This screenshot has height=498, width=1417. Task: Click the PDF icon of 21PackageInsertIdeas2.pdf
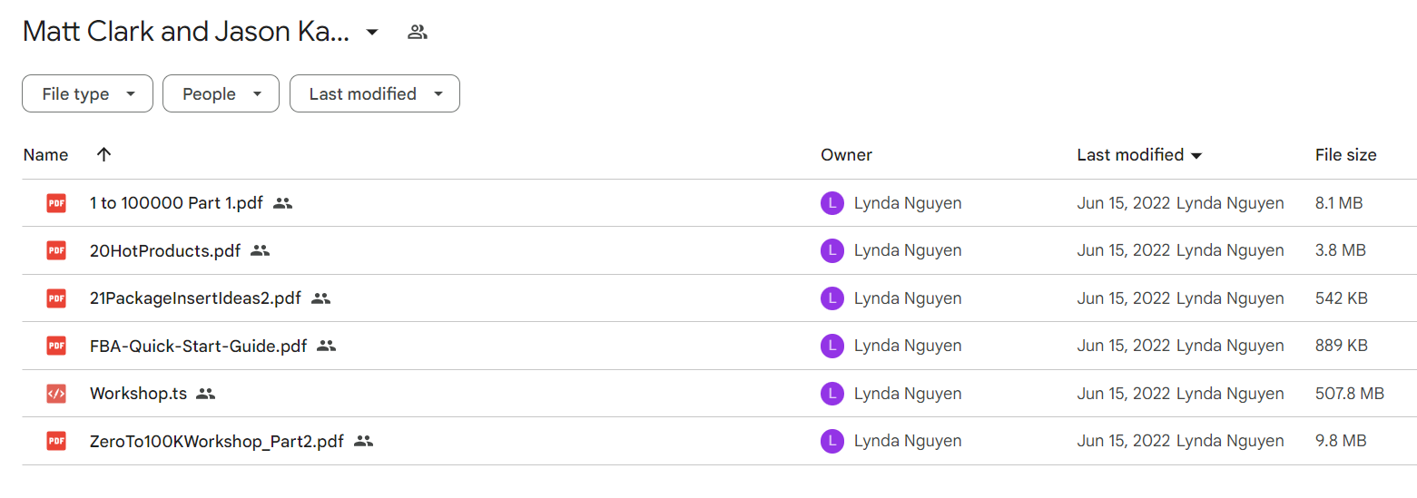(x=56, y=298)
